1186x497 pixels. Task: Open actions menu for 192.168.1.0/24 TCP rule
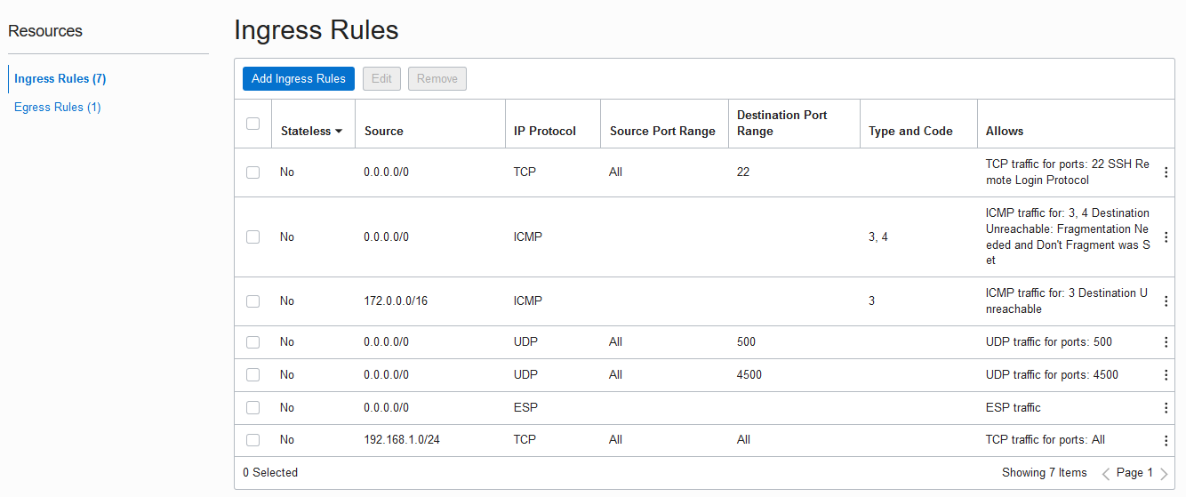point(1166,440)
